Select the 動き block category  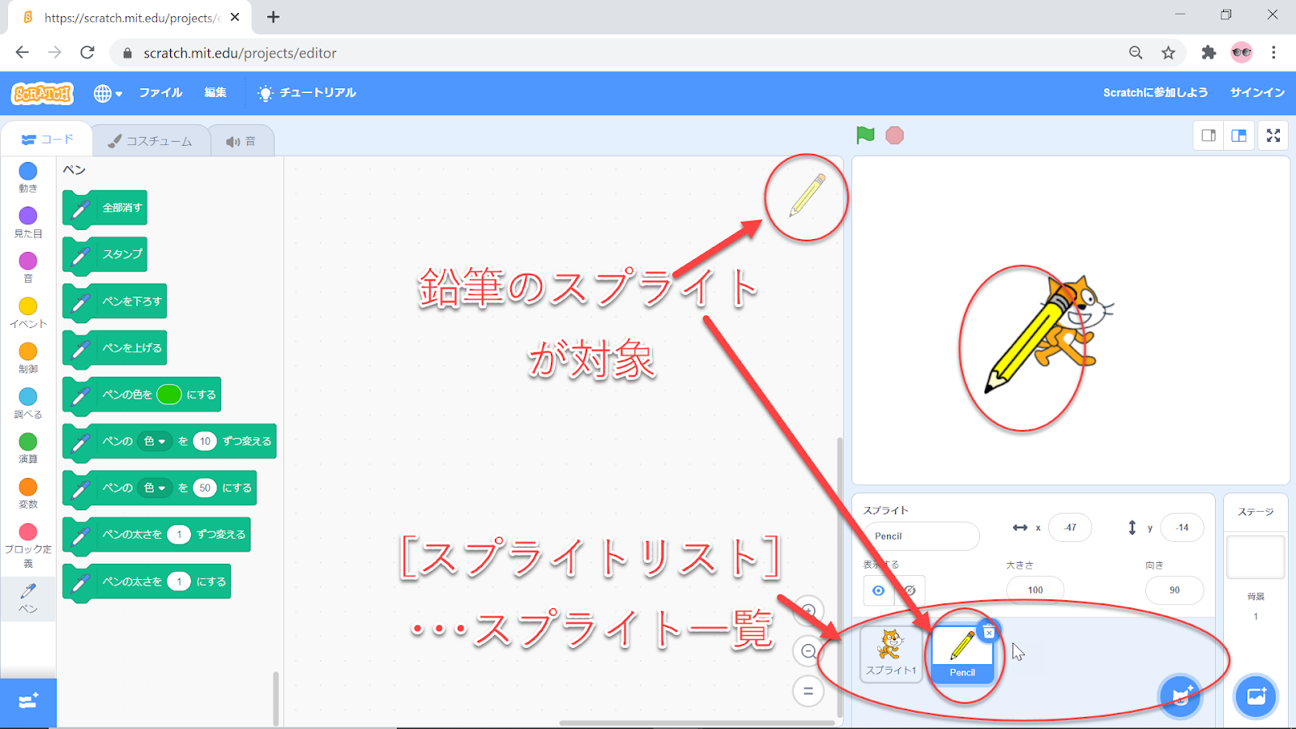(x=28, y=177)
